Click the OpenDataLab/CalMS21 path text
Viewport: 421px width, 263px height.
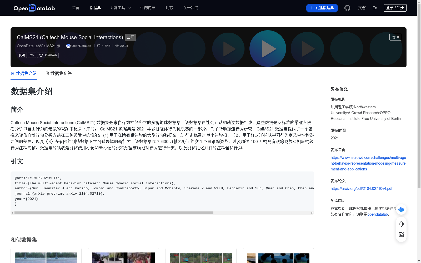coord(36,46)
